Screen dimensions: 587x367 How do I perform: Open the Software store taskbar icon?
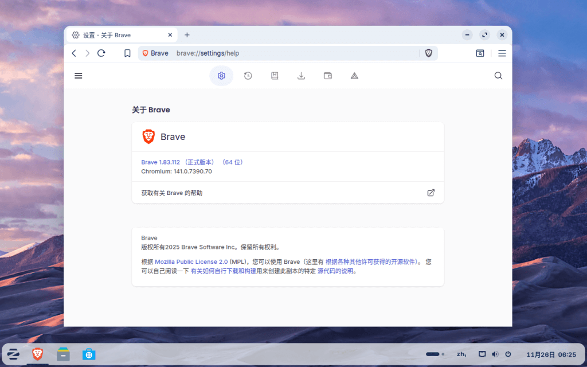(x=89, y=354)
